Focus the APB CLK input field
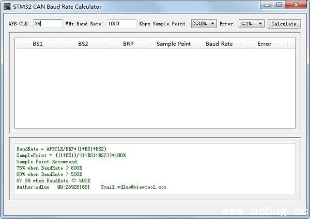The width and height of the screenshot is (310, 219). click(x=48, y=24)
